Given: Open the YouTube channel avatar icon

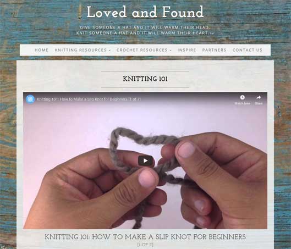Looking at the screenshot, I should click(30, 99).
